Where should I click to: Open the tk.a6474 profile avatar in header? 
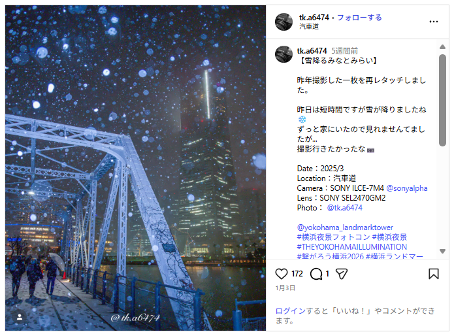(284, 22)
